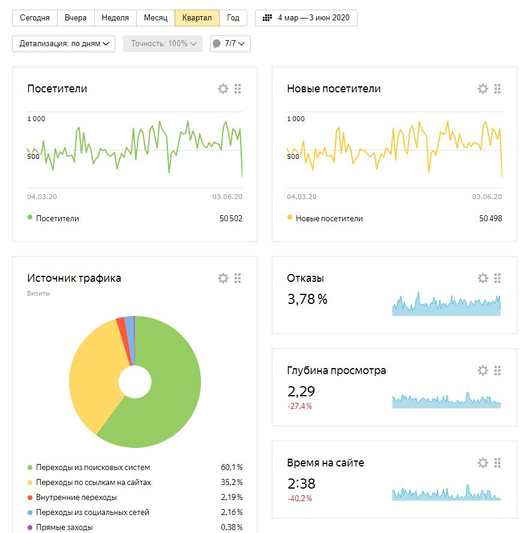Click the Отказы sparkline chart

(446, 304)
